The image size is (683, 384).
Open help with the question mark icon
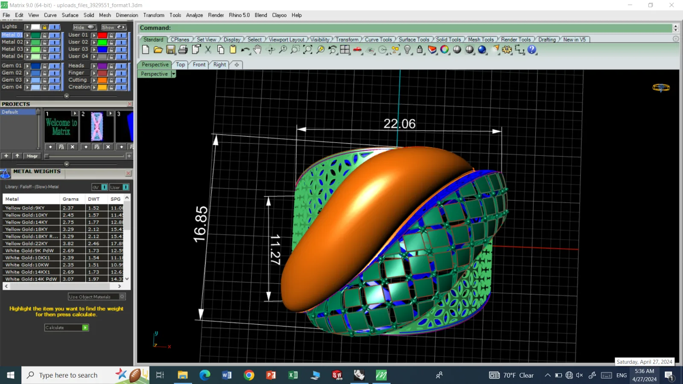coord(532,49)
